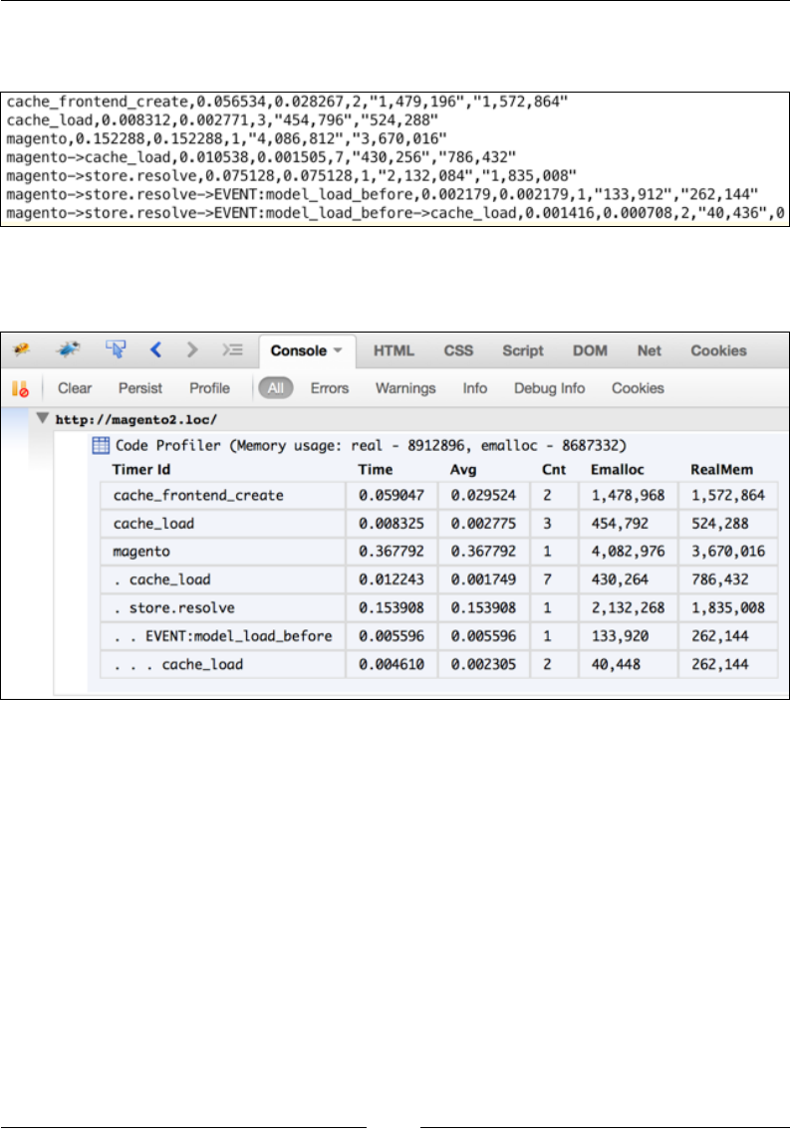Click the 786,432 RealMem table cell

tap(727, 580)
